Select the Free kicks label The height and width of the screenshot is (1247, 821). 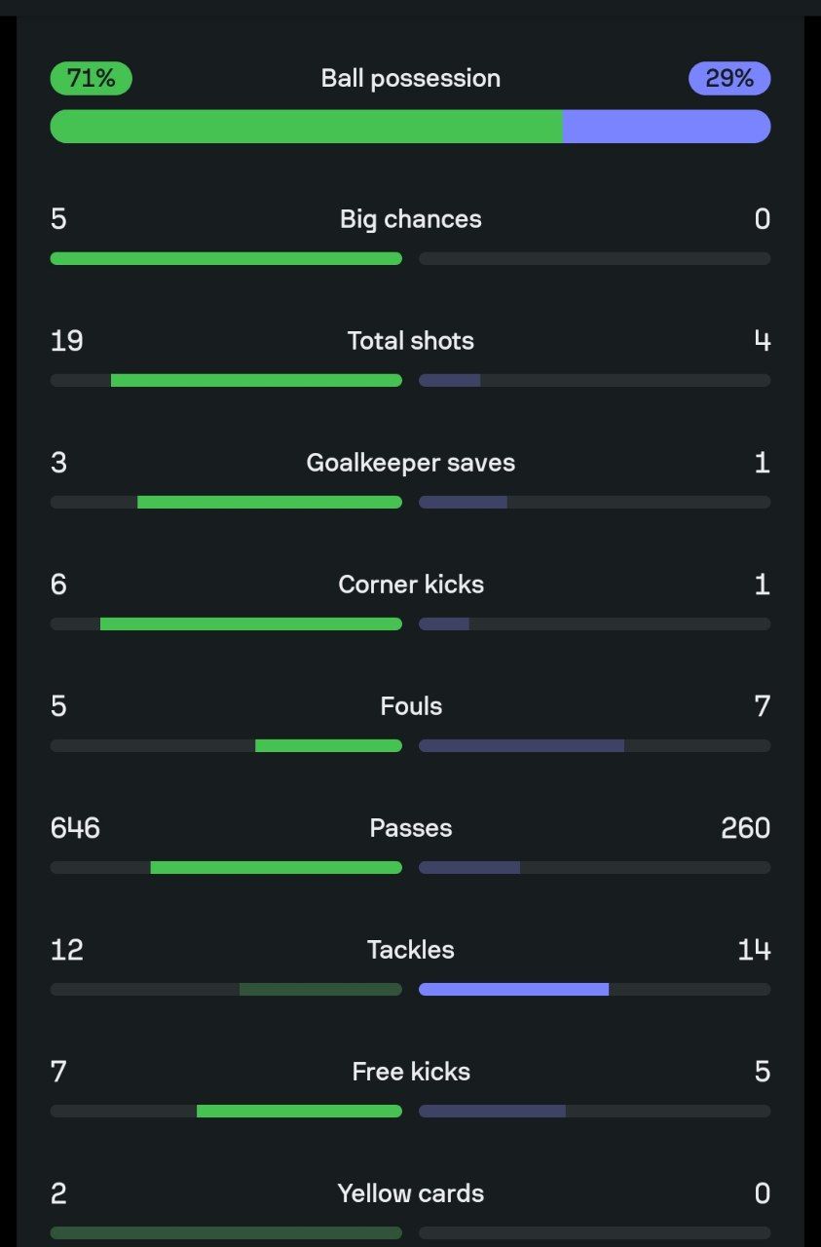(x=410, y=1072)
